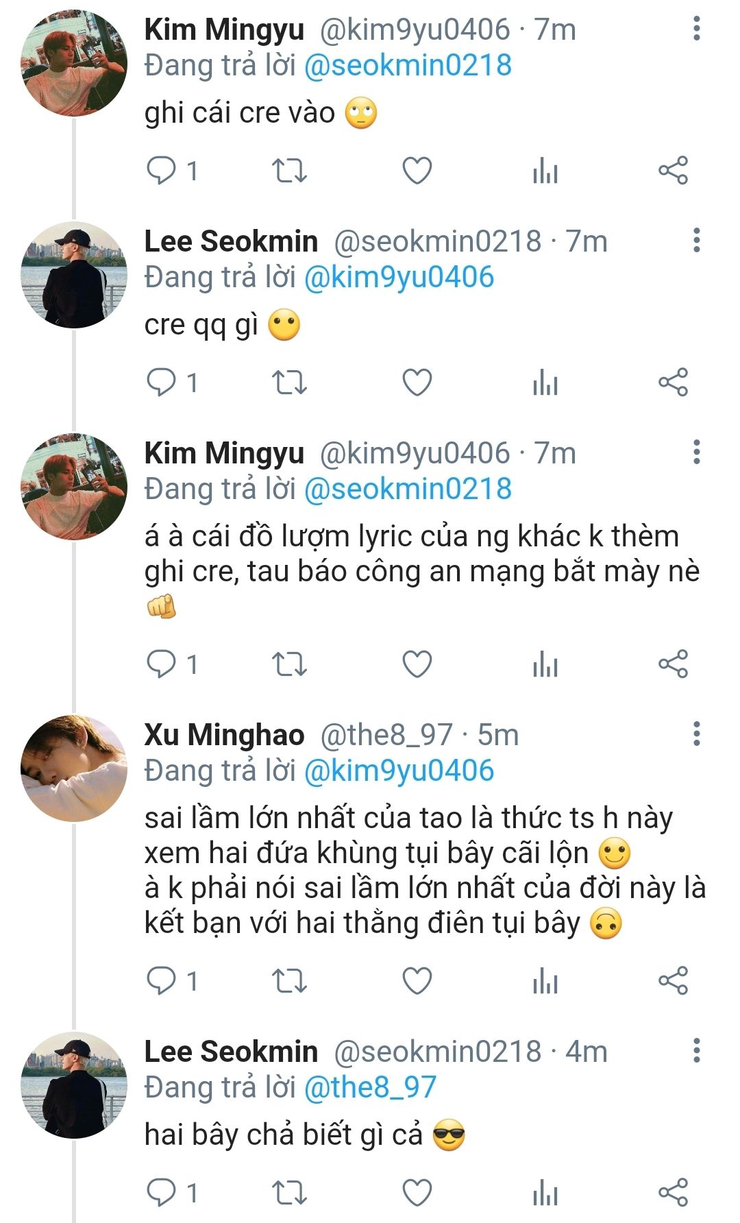Like Kim Mingyu's "công an mạng" tweet
740x1223 pixels.
(417, 664)
